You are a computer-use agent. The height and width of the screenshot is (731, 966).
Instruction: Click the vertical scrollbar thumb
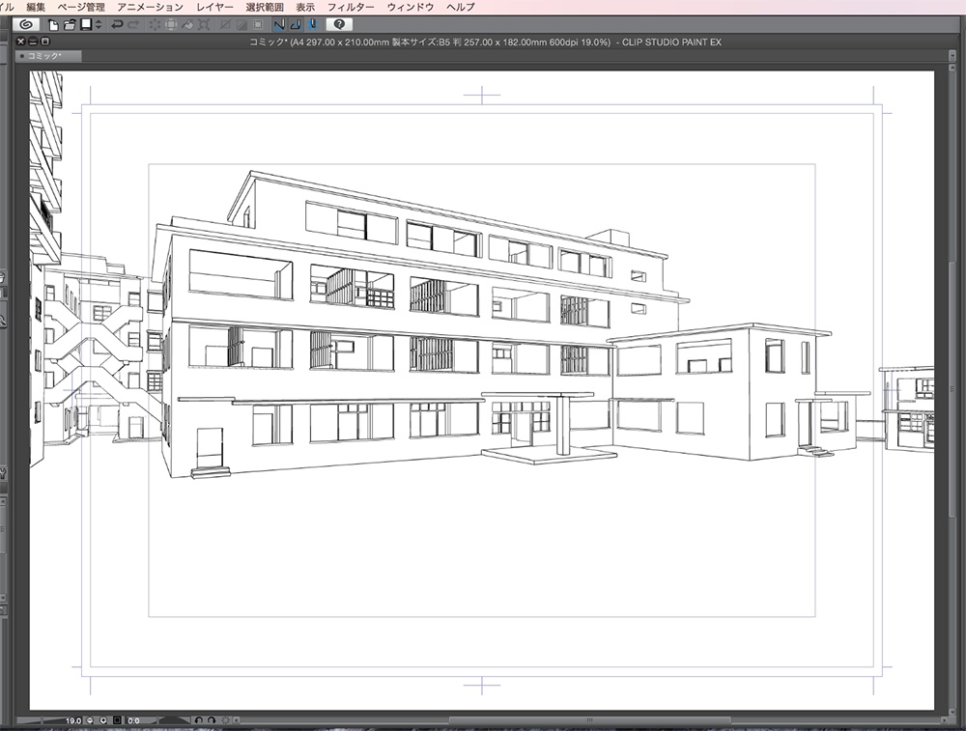(x=952, y=388)
